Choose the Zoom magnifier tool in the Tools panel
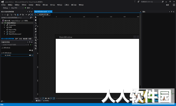 (x=36, y=23)
